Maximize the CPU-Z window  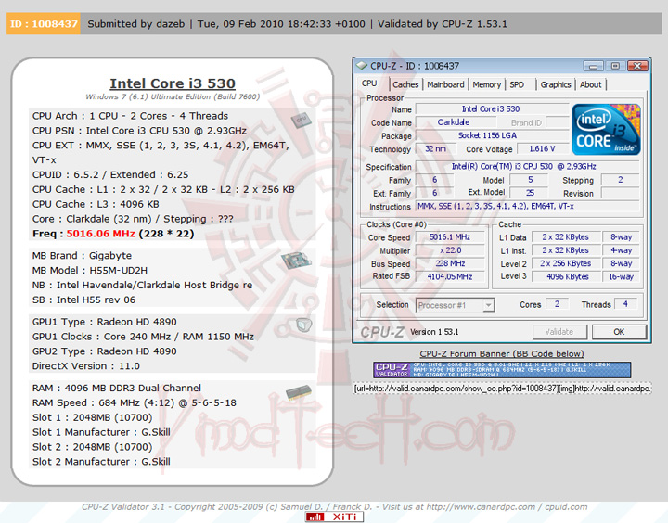point(615,66)
